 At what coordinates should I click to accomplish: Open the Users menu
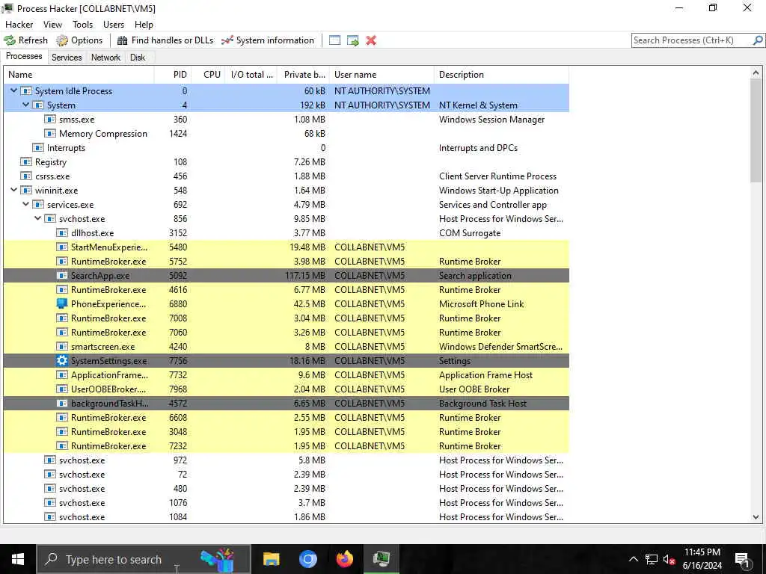pyautogui.click(x=114, y=25)
